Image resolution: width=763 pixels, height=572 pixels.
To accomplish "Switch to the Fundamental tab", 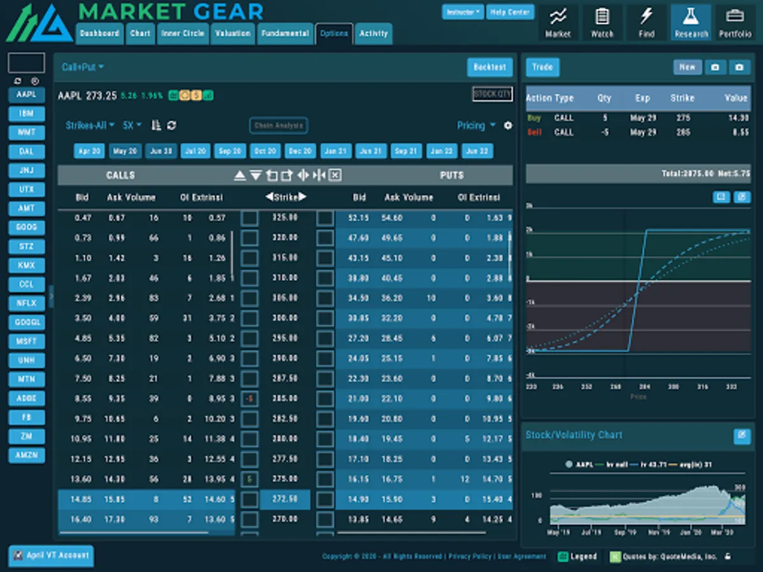I will pyautogui.click(x=284, y=34).
